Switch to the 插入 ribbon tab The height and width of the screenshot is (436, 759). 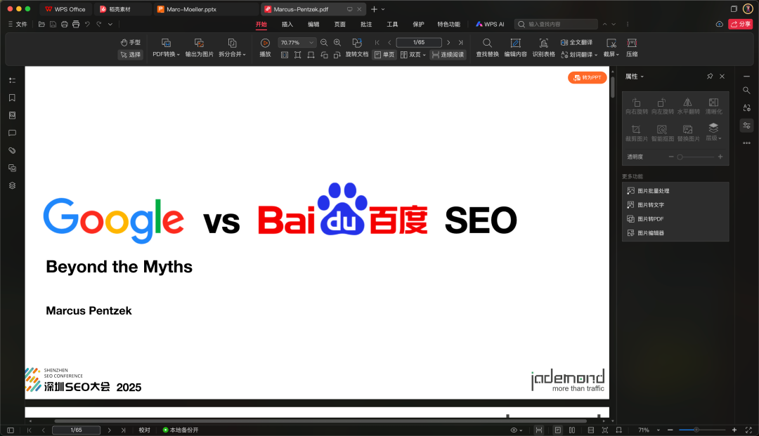click(287, 24)
